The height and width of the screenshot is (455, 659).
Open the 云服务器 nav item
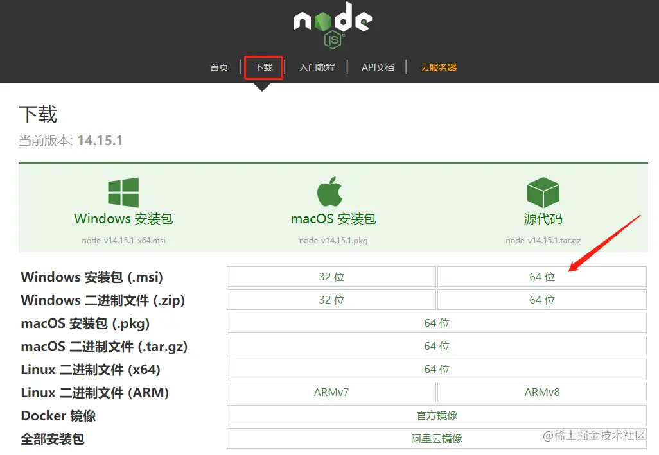[x=439, y=67]
